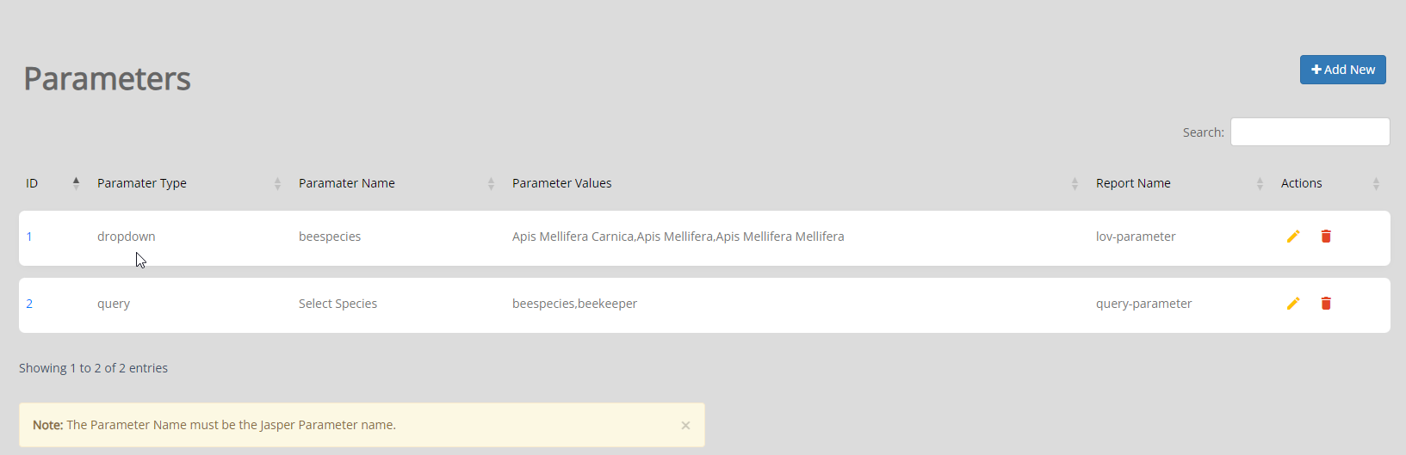Click the Parameters page heading
The image size is (1406, 455).
tap(107, 79)
